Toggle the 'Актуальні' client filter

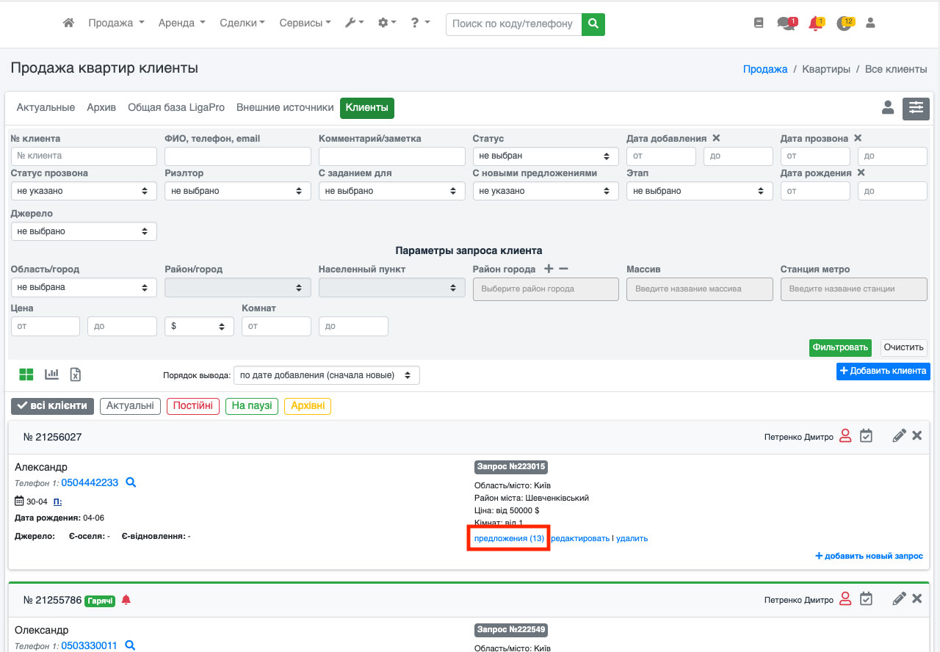click(x=130, y=406)
